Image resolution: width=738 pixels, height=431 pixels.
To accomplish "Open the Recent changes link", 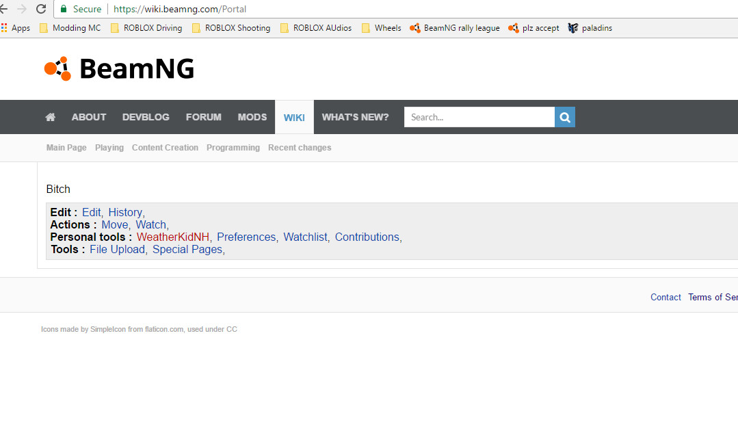I will (x=300, y=148).
